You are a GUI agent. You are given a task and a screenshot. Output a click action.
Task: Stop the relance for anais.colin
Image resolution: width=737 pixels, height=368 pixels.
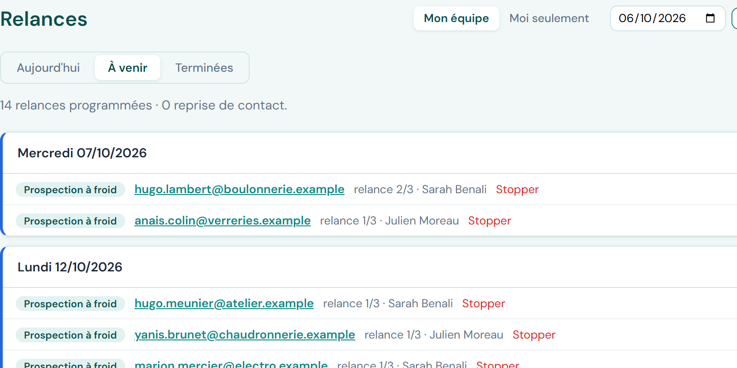490,221
